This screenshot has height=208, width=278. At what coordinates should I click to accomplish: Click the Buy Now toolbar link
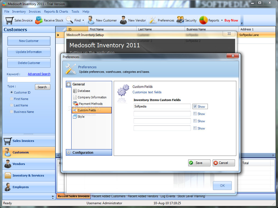pos(231,20)
